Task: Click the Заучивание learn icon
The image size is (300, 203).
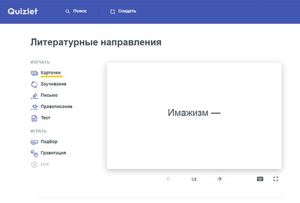Action: point(35,85)
